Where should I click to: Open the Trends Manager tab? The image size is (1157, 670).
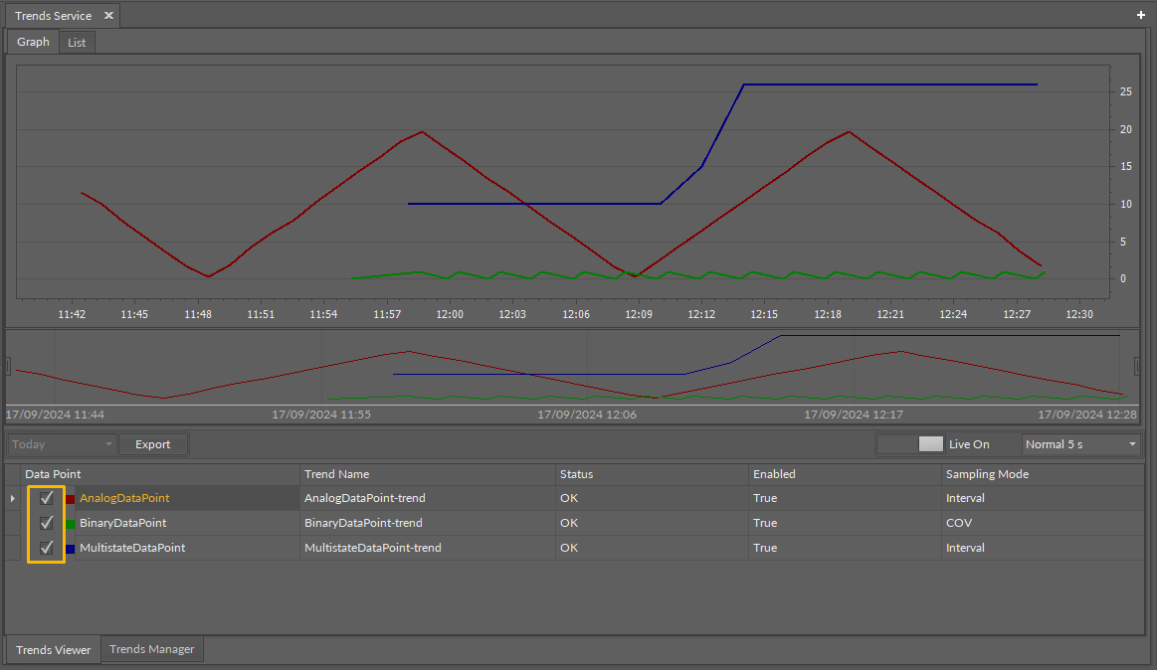pos(151,649)
